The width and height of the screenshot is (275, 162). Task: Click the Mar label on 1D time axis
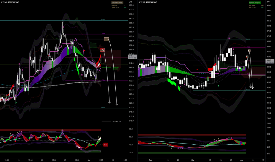click(193, 160)
